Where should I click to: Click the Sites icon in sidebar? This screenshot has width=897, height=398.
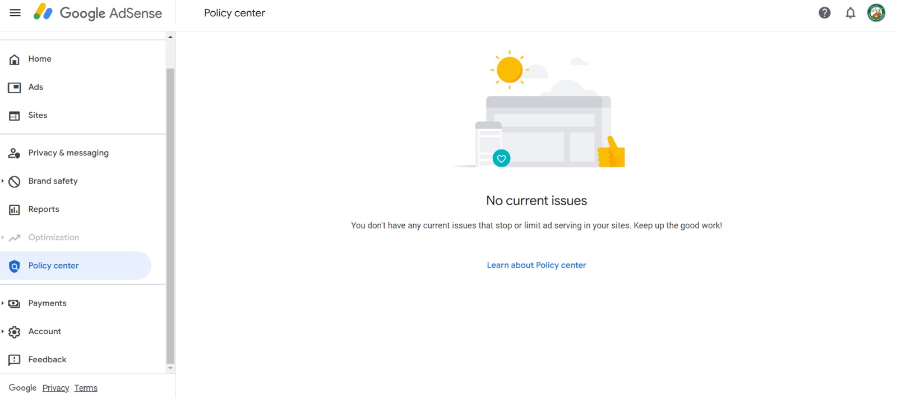[15, 116]
